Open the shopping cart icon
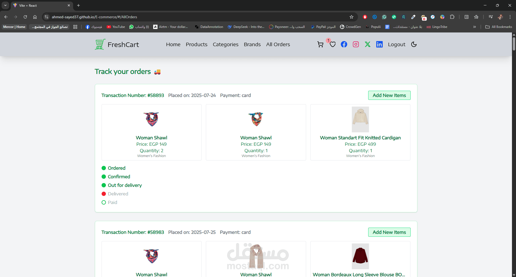This screenshot has height=277, width=516. point(320,45)
